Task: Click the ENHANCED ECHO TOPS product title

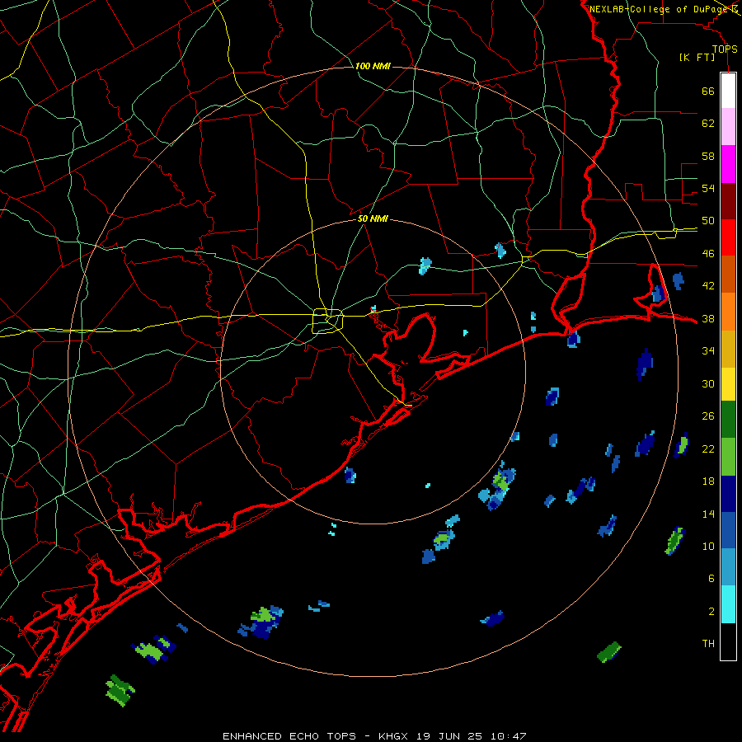Action: 289,736
